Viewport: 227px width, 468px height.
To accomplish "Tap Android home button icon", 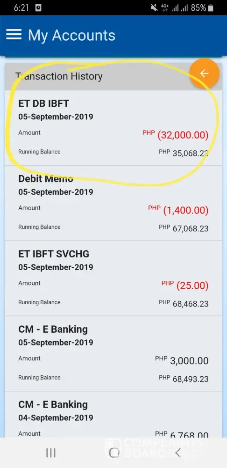I will [x=114, y=453].
